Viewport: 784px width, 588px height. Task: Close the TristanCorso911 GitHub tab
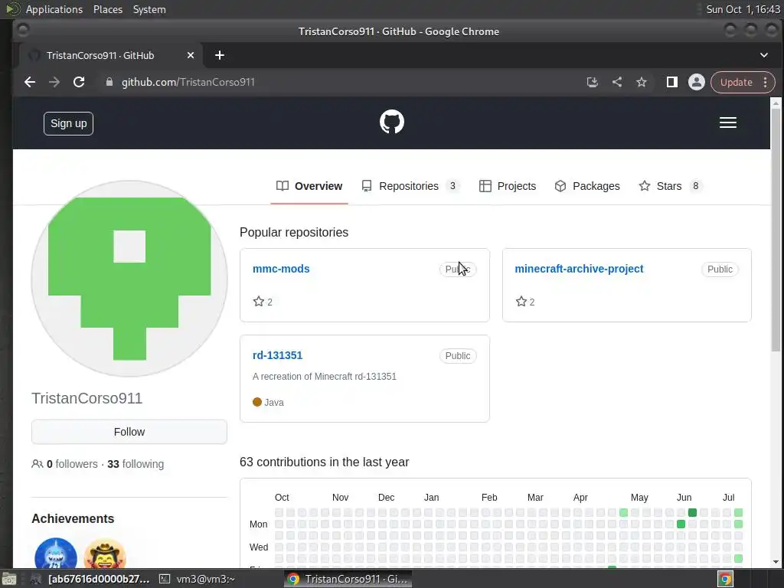(191, 55)
